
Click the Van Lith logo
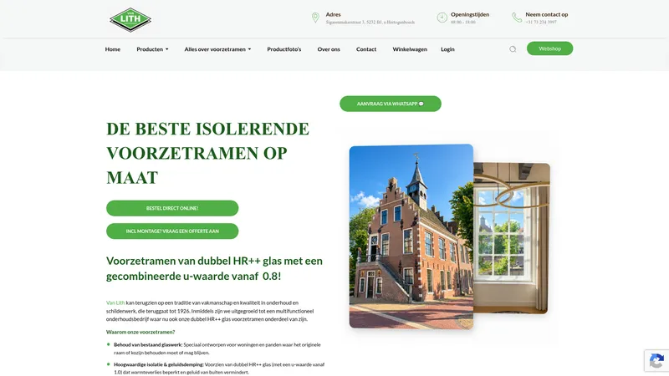(130, 19)
